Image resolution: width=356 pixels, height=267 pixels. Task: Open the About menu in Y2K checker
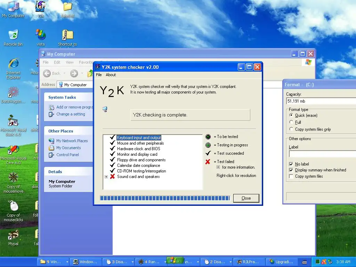point(111,75)
